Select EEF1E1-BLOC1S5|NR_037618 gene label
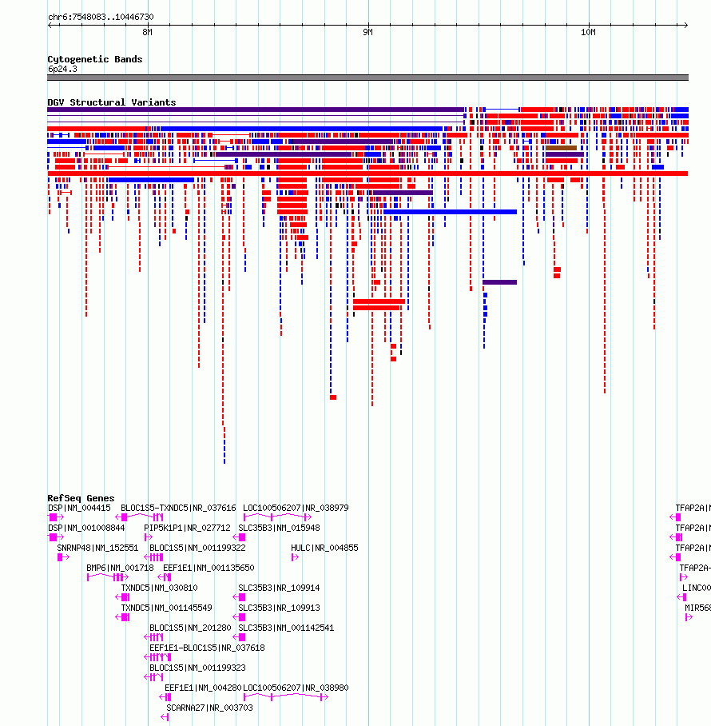Screen dimensions: 711x726 tap(207, 648)
